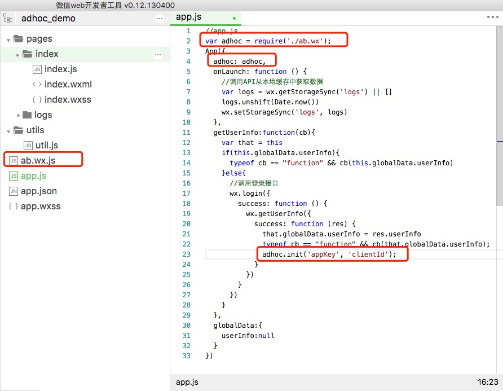Click the JS icon of ab.wx.js
The image size is (503, 391).
(x=14, y=160)
